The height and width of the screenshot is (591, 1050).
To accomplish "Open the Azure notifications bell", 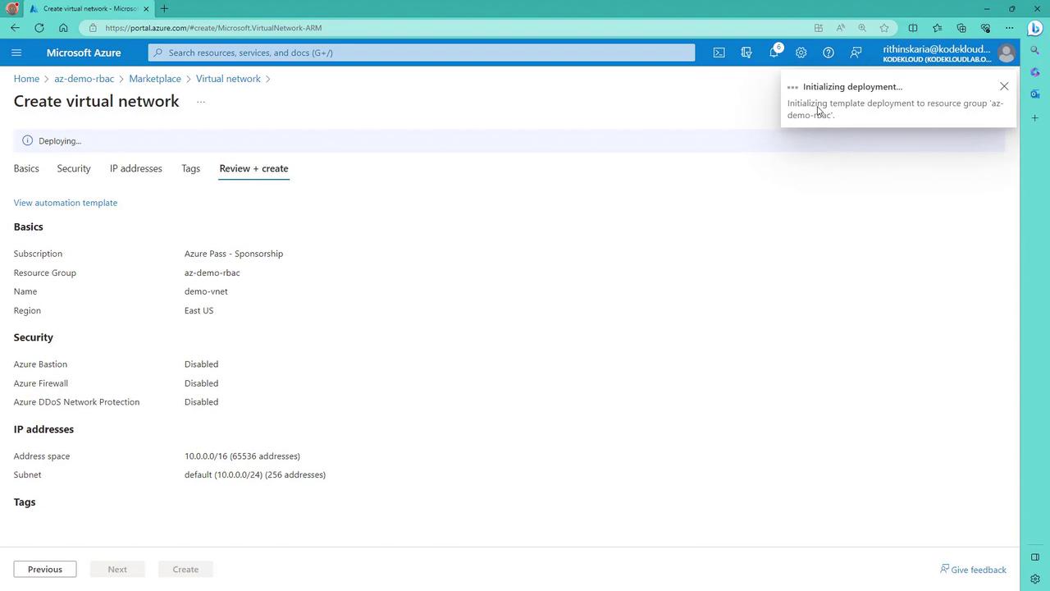I will point(774,53).
